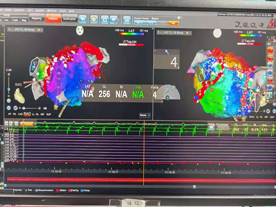Screen dimensions: 276x207
Task: Select the PA view in right map
Action: [x=239, y=117]
